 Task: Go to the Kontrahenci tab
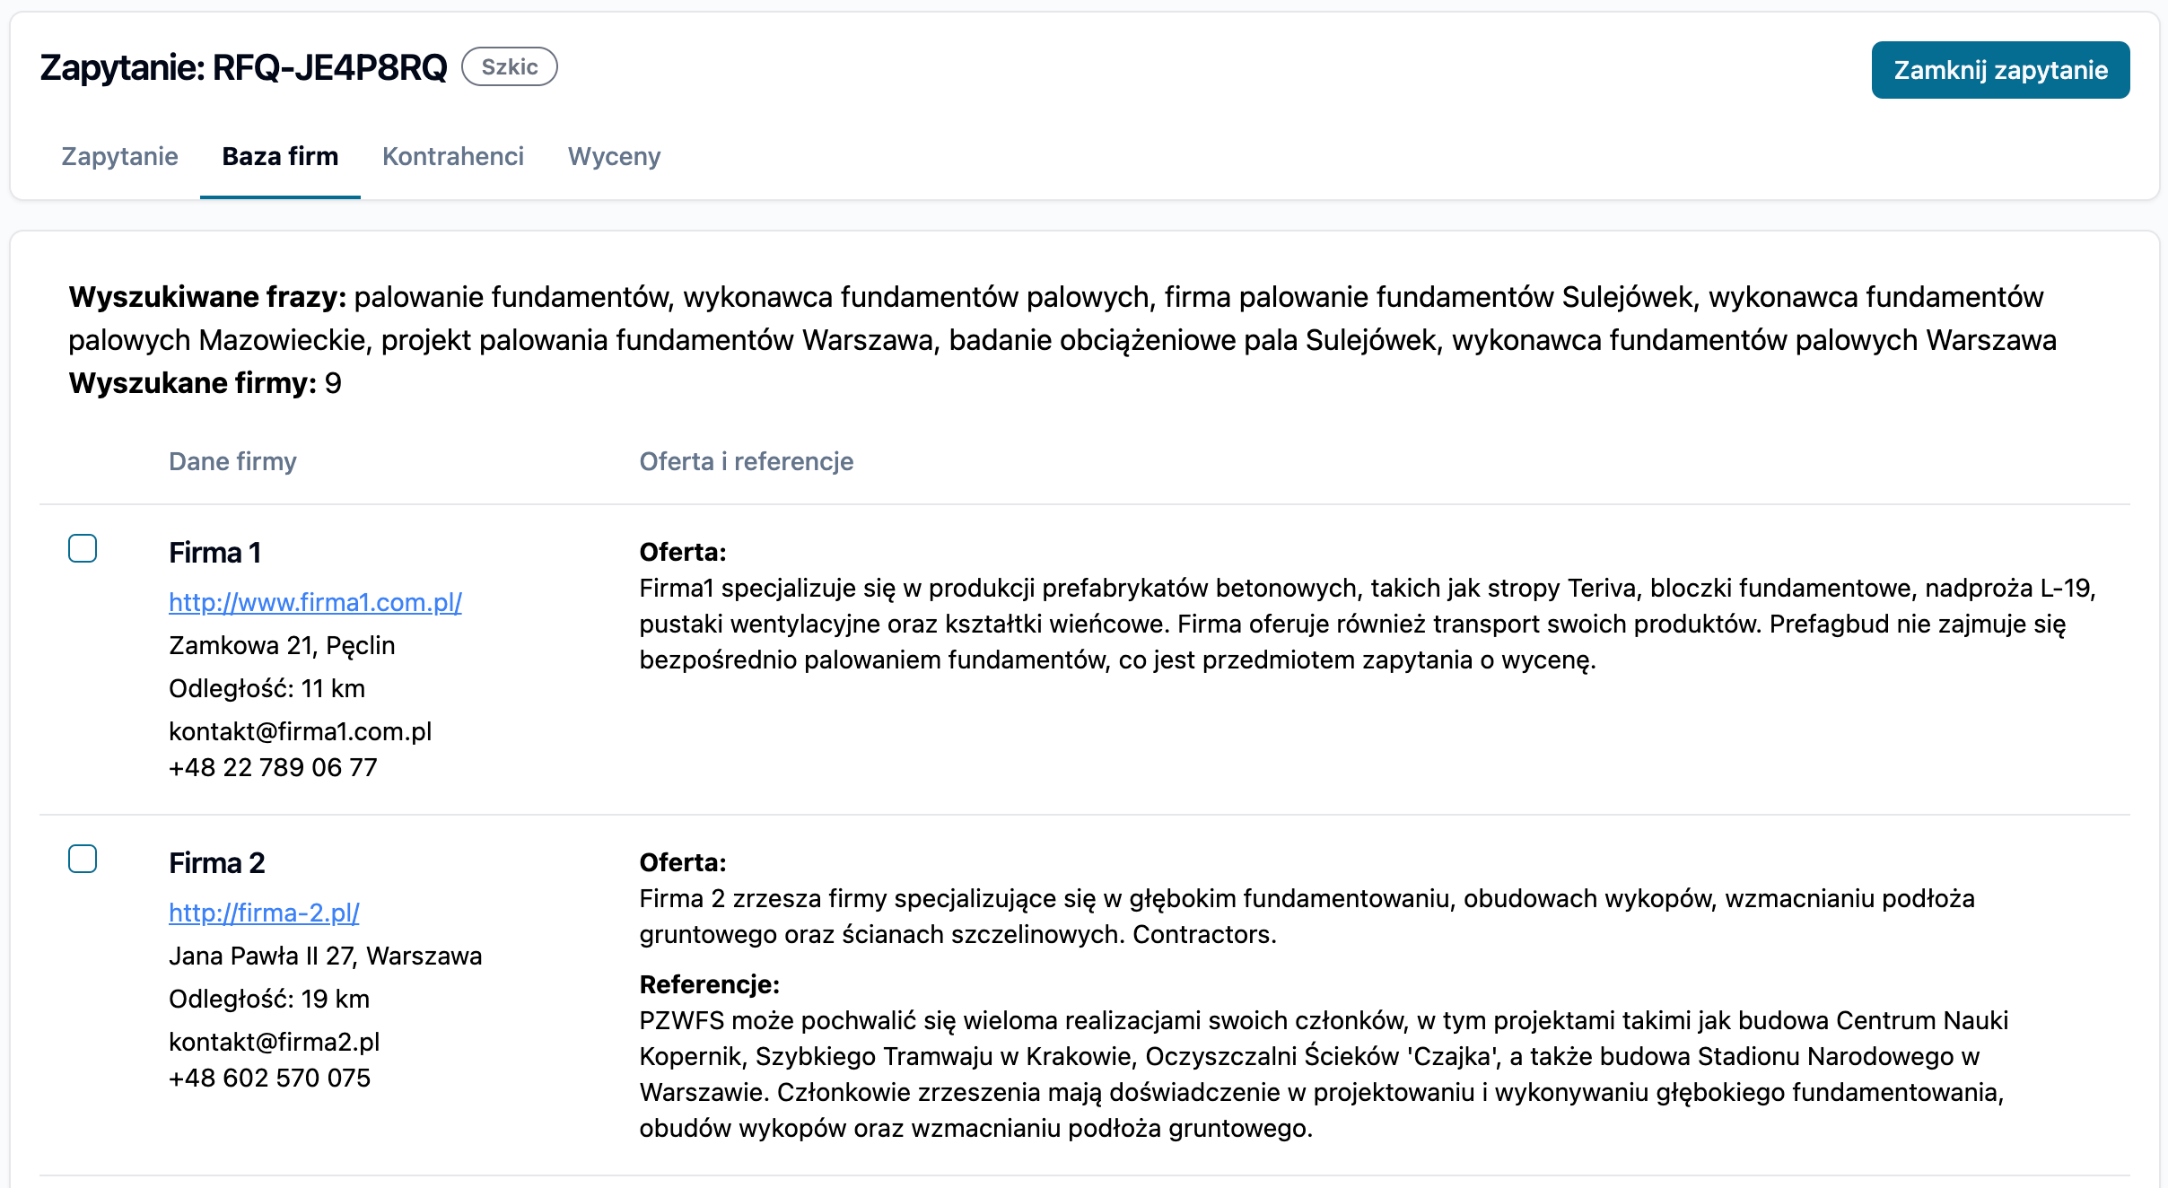click(453, 156)
